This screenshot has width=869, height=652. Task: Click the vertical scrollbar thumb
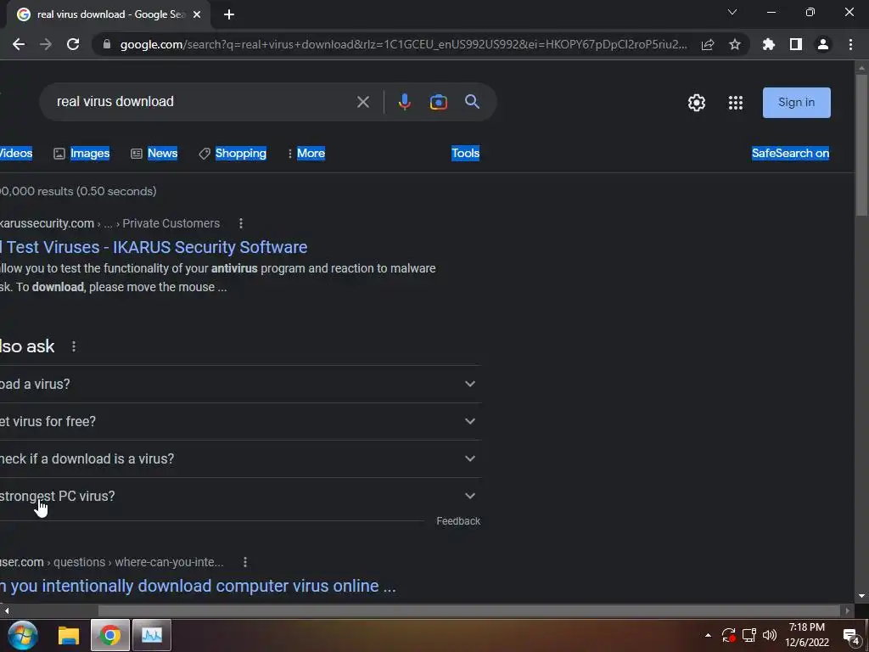[x=861, y=145]
